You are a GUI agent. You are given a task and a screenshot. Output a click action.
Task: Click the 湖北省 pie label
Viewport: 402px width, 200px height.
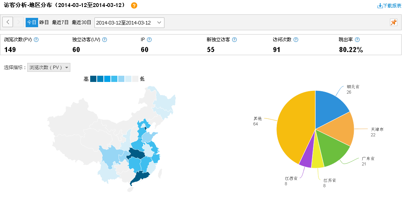(x=353, y=89)
